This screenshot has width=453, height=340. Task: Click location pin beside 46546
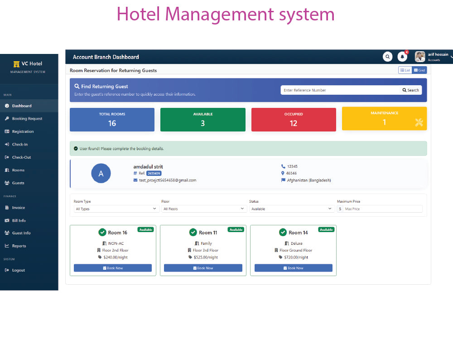[283, 173]
